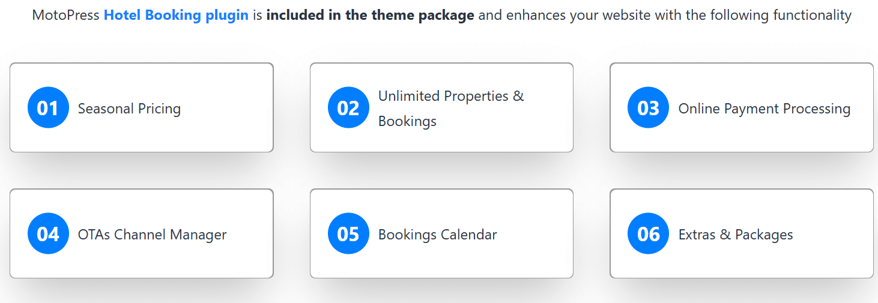The image size is (878, 303).
Task: Click the Online Payment Processing text
Action: (x=764, y=109)
